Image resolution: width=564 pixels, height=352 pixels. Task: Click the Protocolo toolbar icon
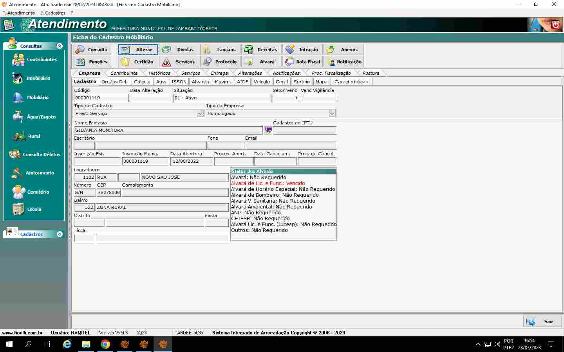click(220, 62)
